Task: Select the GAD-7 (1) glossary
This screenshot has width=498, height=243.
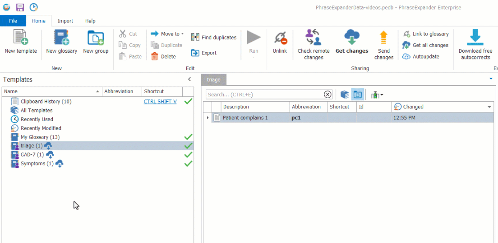Action: [x=32, y=155]
